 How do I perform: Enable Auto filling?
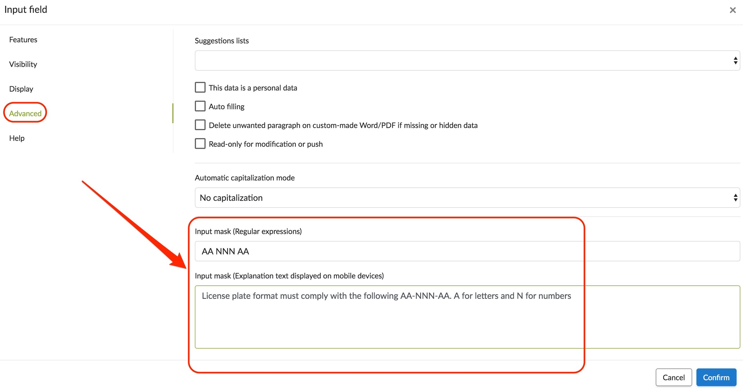click(x=200, y=106)
